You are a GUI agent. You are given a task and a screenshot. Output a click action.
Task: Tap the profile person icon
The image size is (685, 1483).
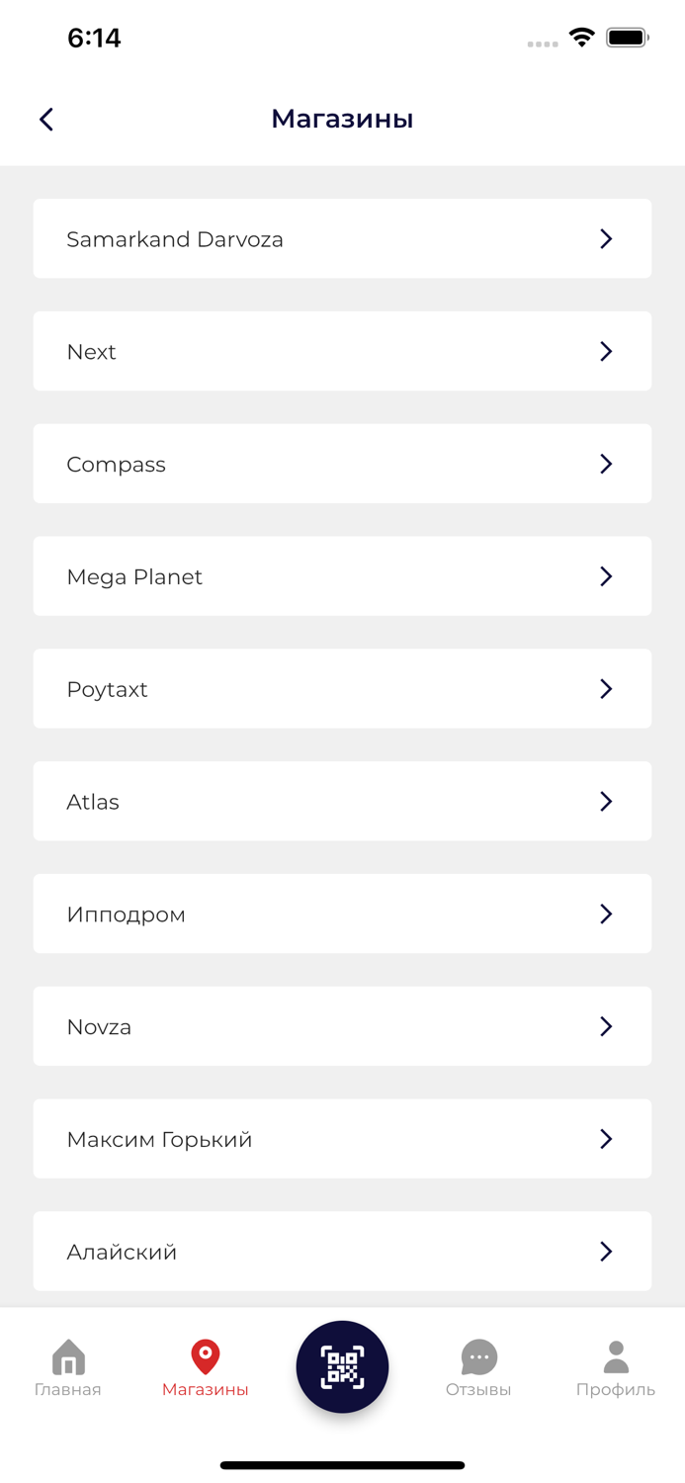[616, 1356]
